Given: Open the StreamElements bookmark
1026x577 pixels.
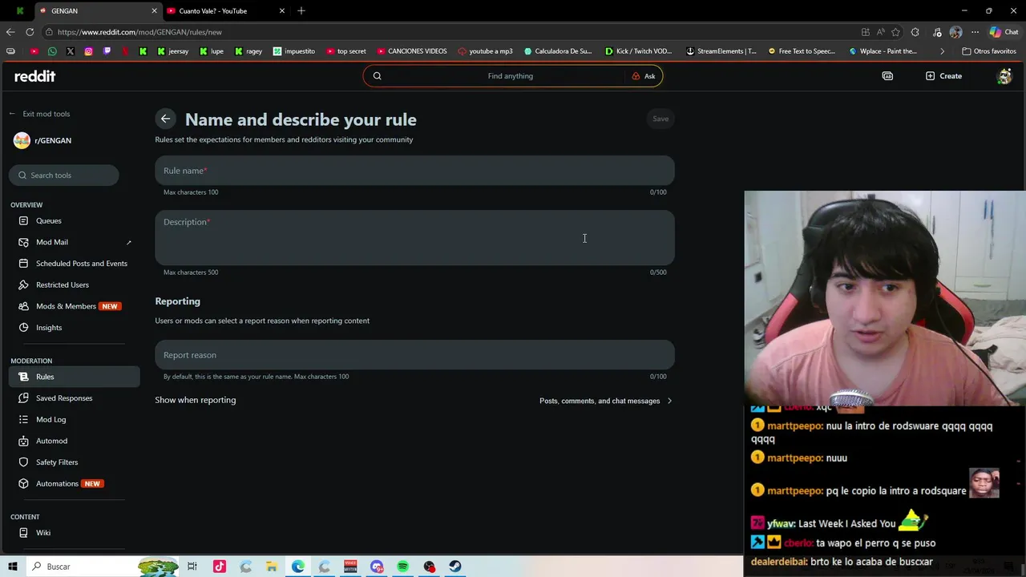Looking at the screenshot, I should pyautogui.click(x=721, y=51).
